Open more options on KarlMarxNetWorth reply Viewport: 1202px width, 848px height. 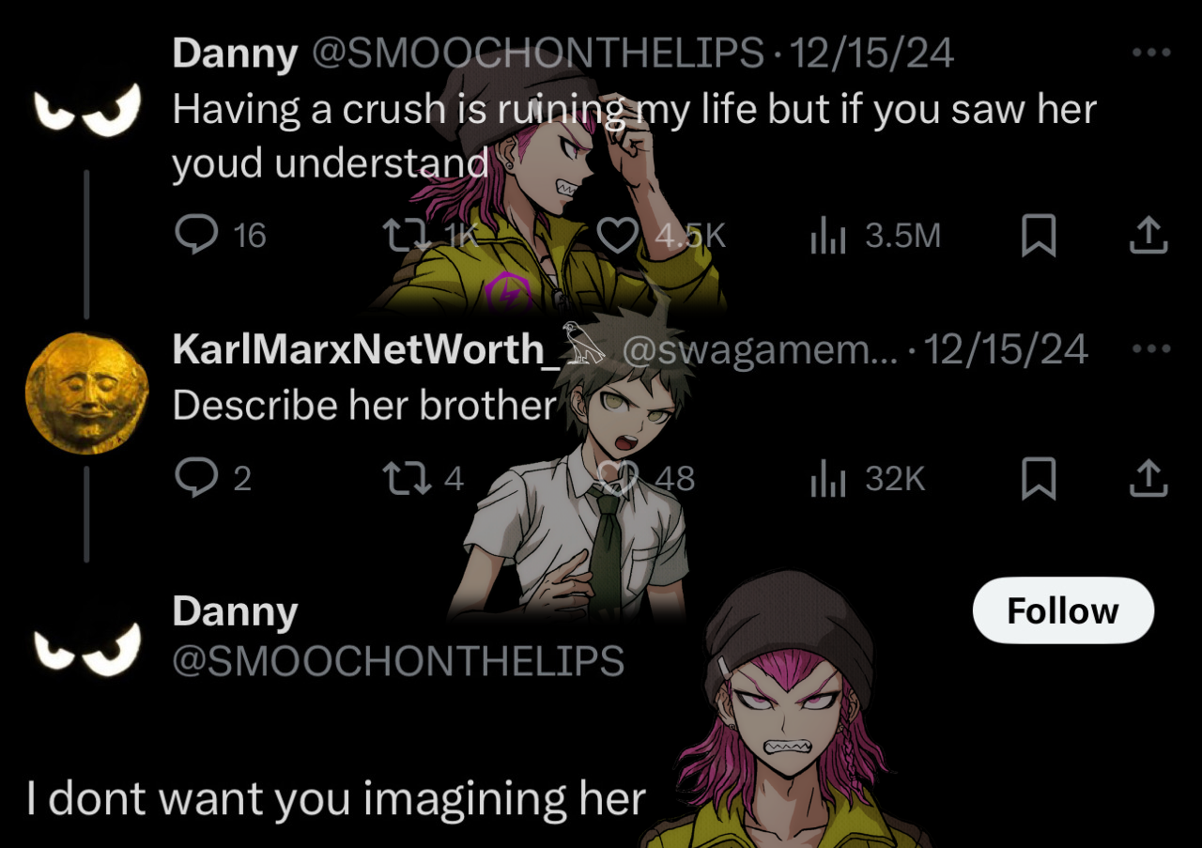click(1151, 348)
